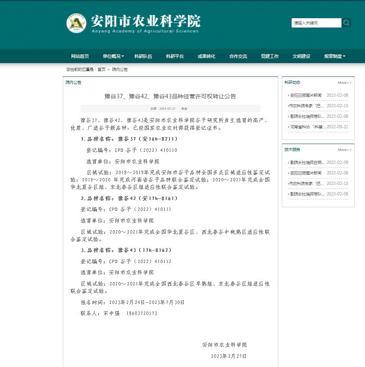Open the 文明建设 navigation item
The width and height of the screenshot is (365, 367).
point(301,56)
